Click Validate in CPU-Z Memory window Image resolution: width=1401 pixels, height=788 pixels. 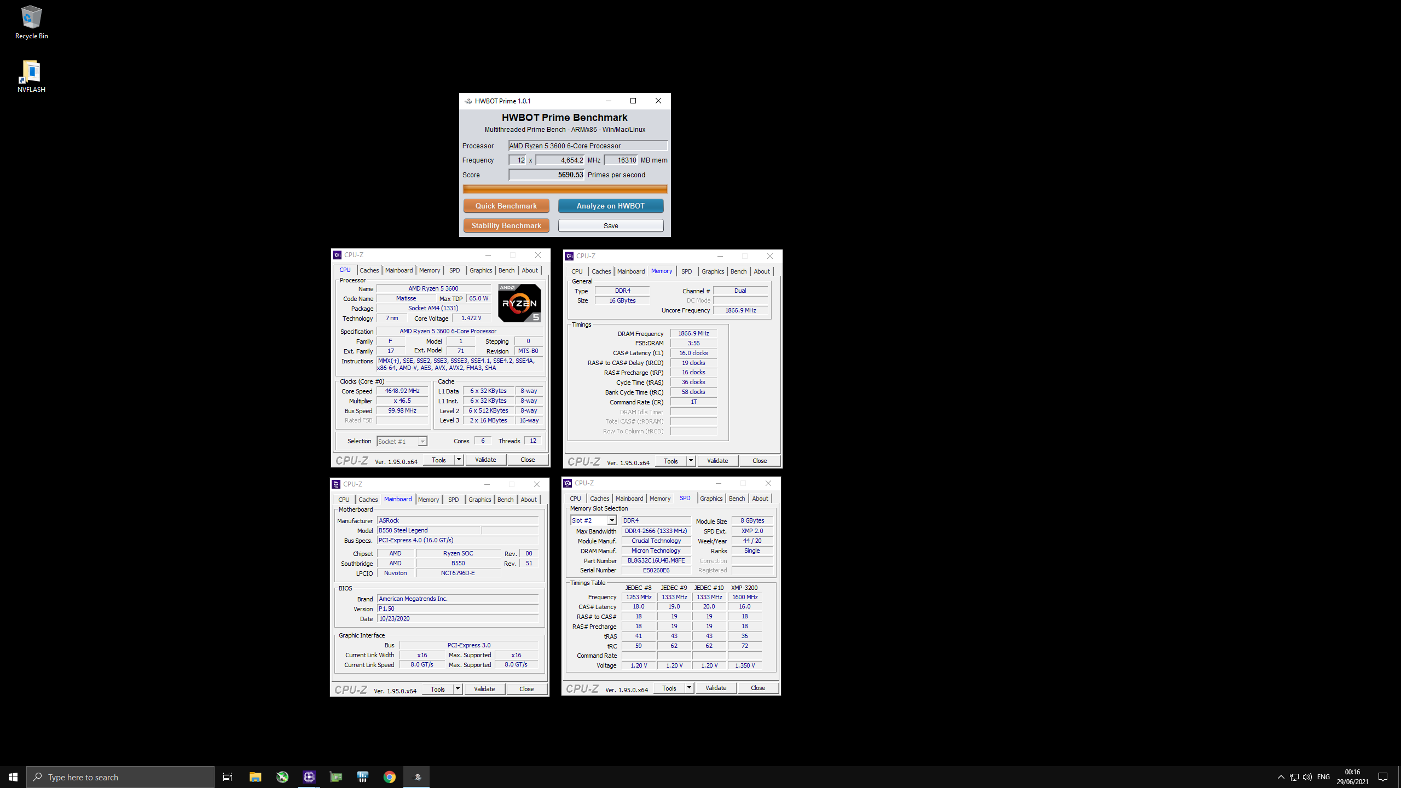[x=717, y=461]
